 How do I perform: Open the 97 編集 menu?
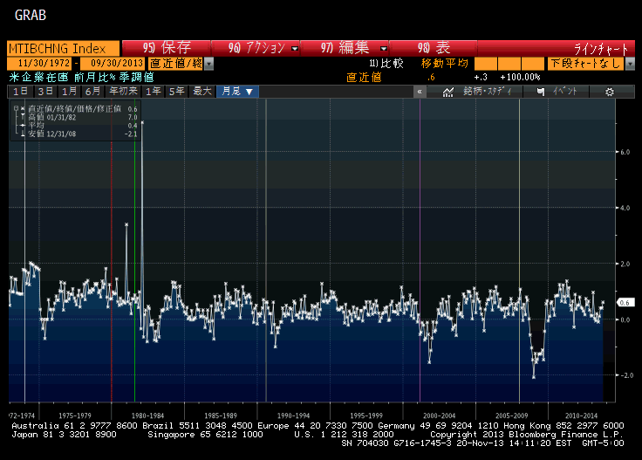click(353, 48)
